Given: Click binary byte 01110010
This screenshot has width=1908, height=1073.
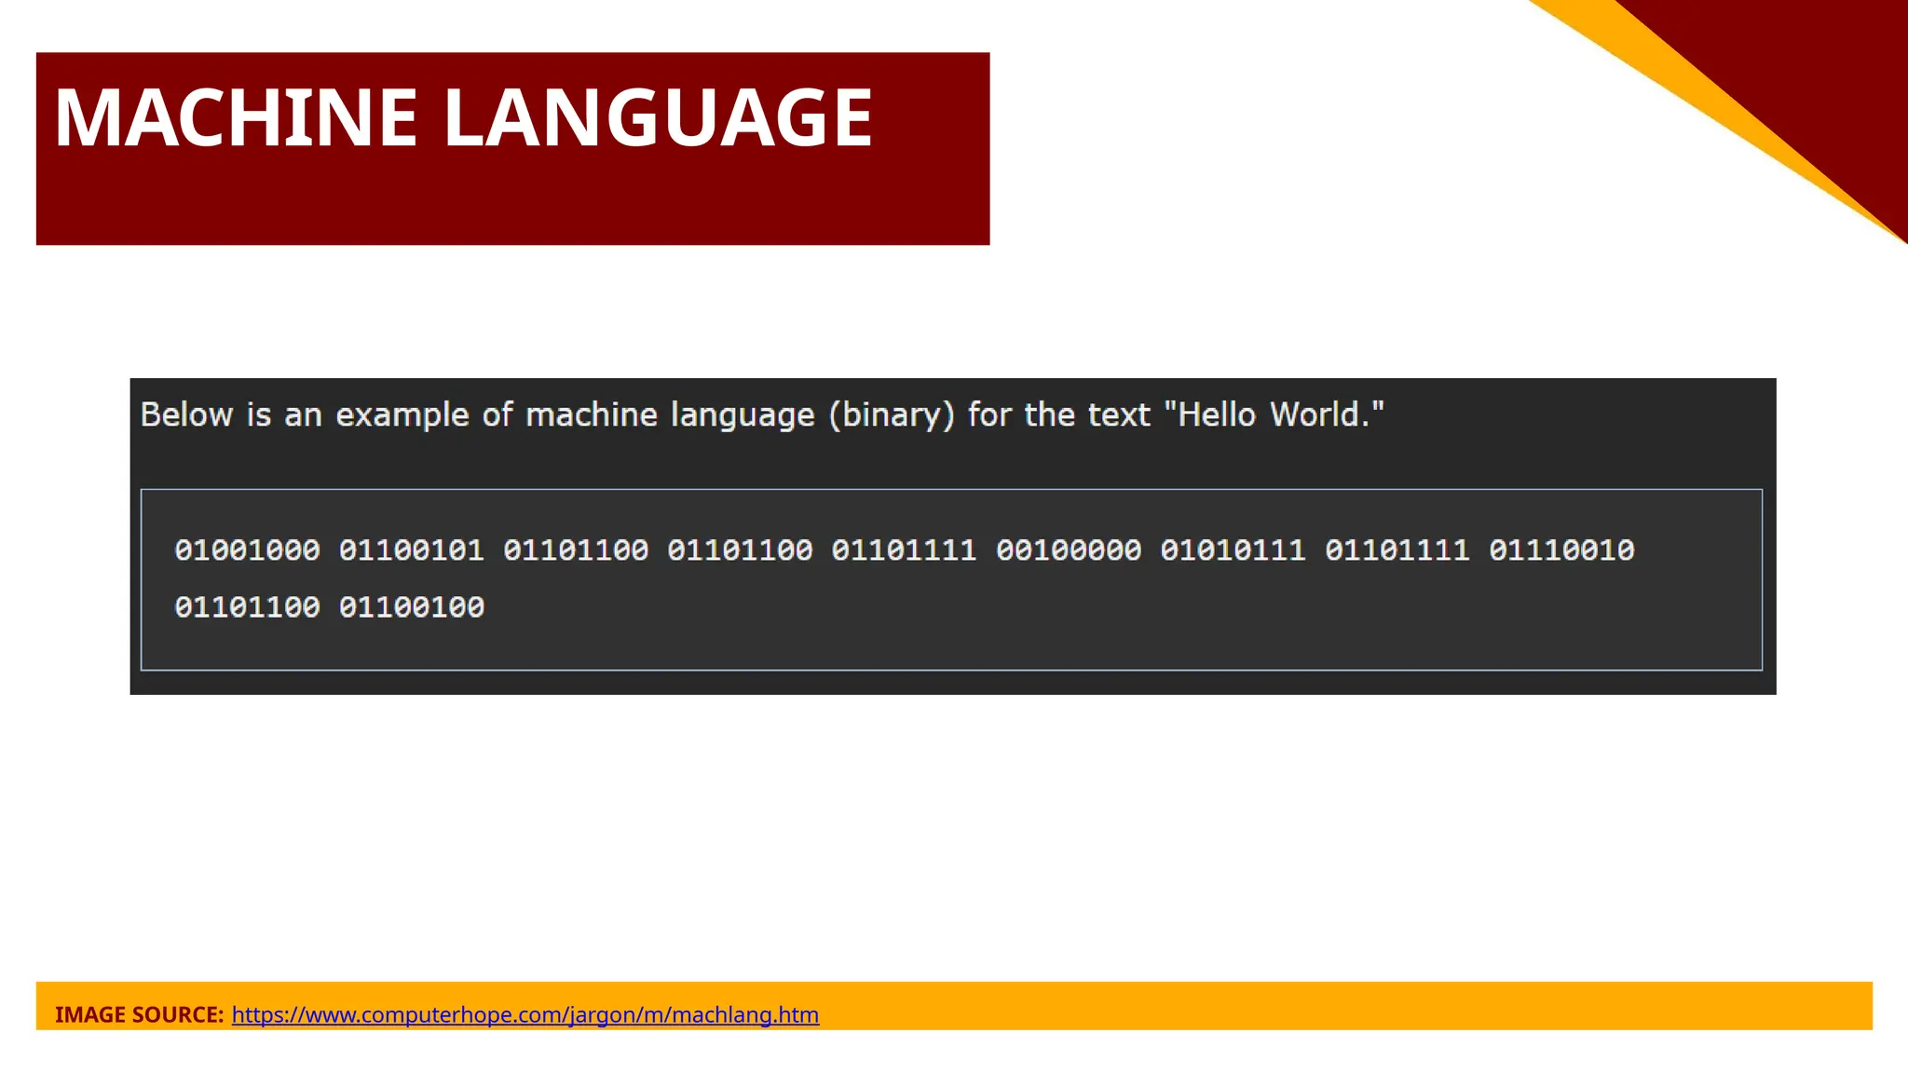Looking at the screenshot, I should 1561,550.
